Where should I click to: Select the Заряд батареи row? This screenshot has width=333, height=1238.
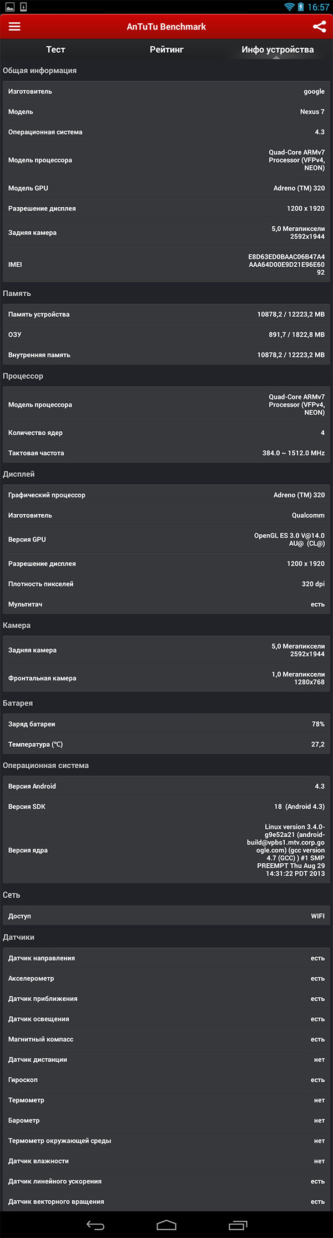(167, 724)
